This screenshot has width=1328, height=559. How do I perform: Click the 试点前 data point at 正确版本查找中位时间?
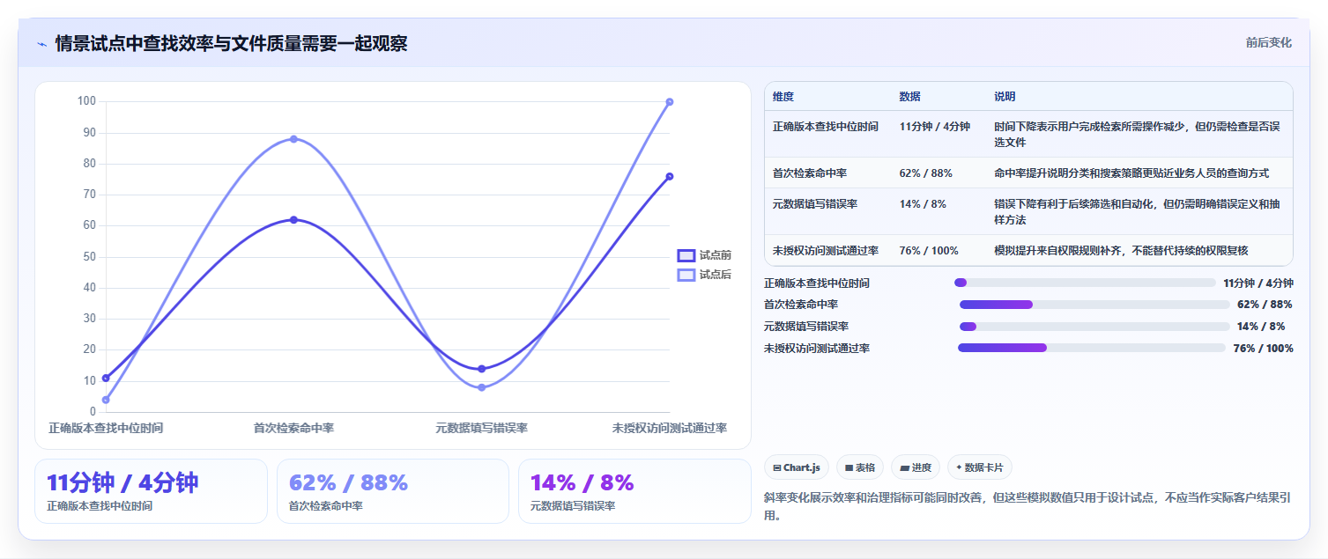tap(106, 378)
